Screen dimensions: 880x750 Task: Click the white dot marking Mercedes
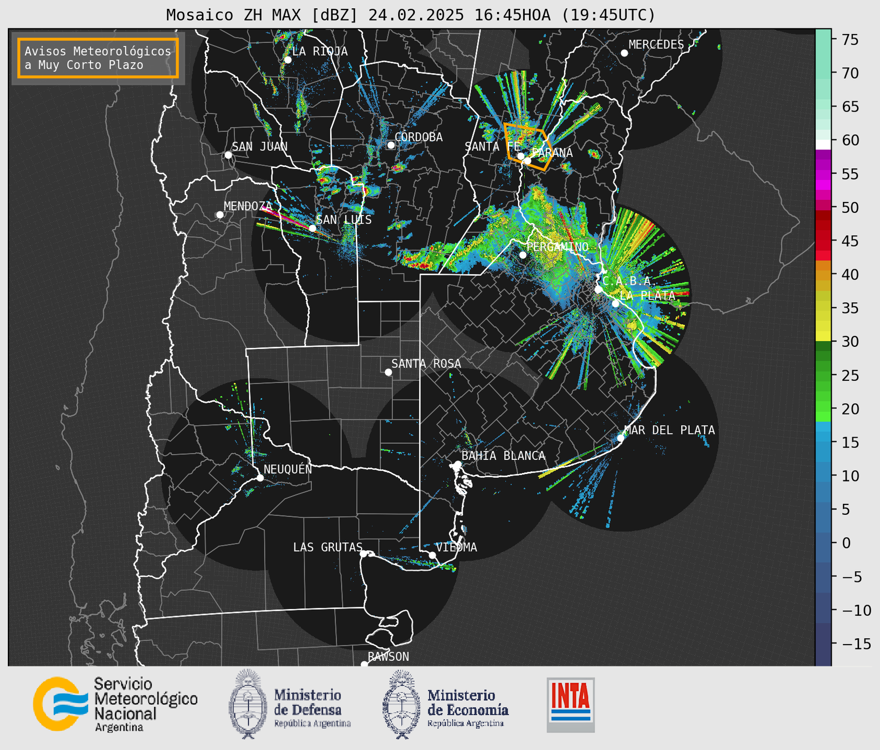click(624, 53)
